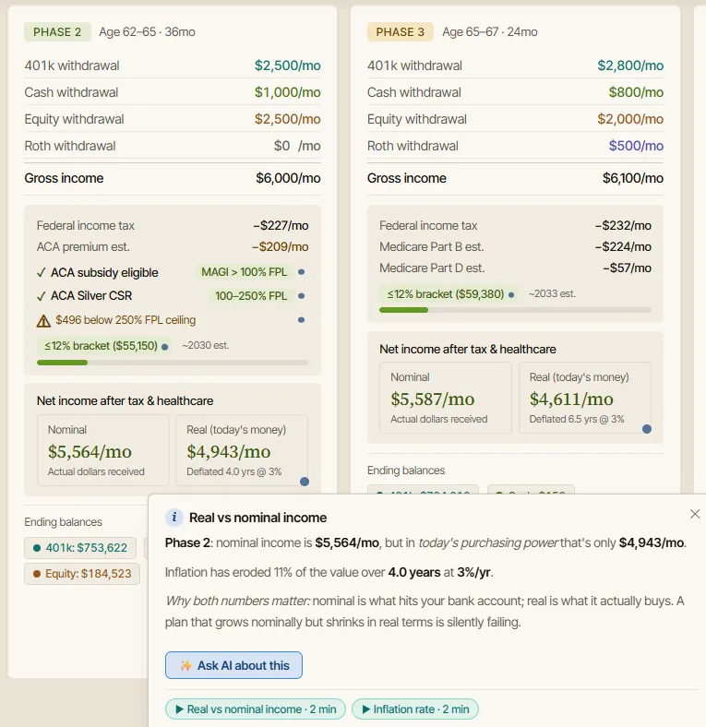Screen dimensions: 706x727
Task: Click checkmark icon beside ACA Silver CSR
Action: (x=42, y=296)
